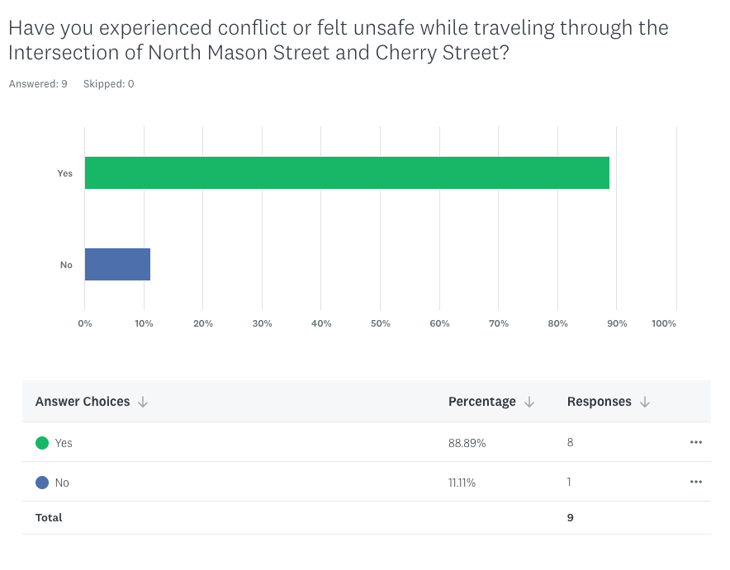
Task: Click the No answer choice row text
Action: tap(62, 483)
